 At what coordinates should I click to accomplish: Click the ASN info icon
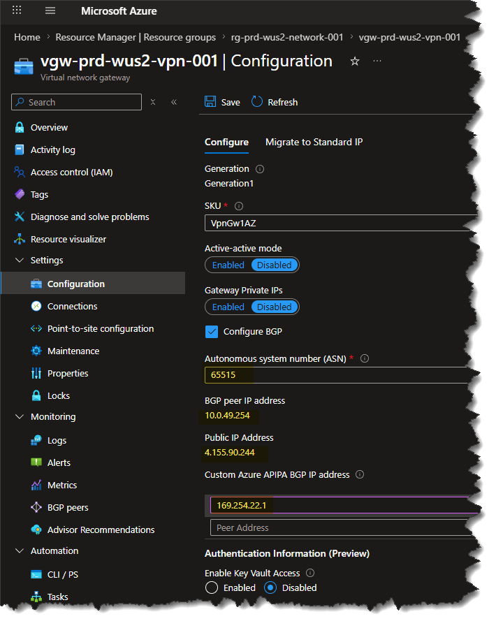click(x=365, y=358)
